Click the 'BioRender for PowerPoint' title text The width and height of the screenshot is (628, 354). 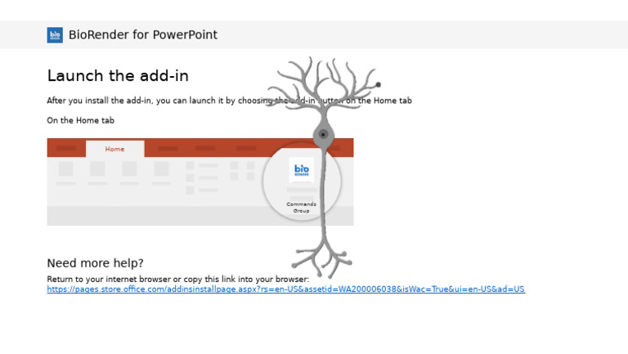pos(143,35)
